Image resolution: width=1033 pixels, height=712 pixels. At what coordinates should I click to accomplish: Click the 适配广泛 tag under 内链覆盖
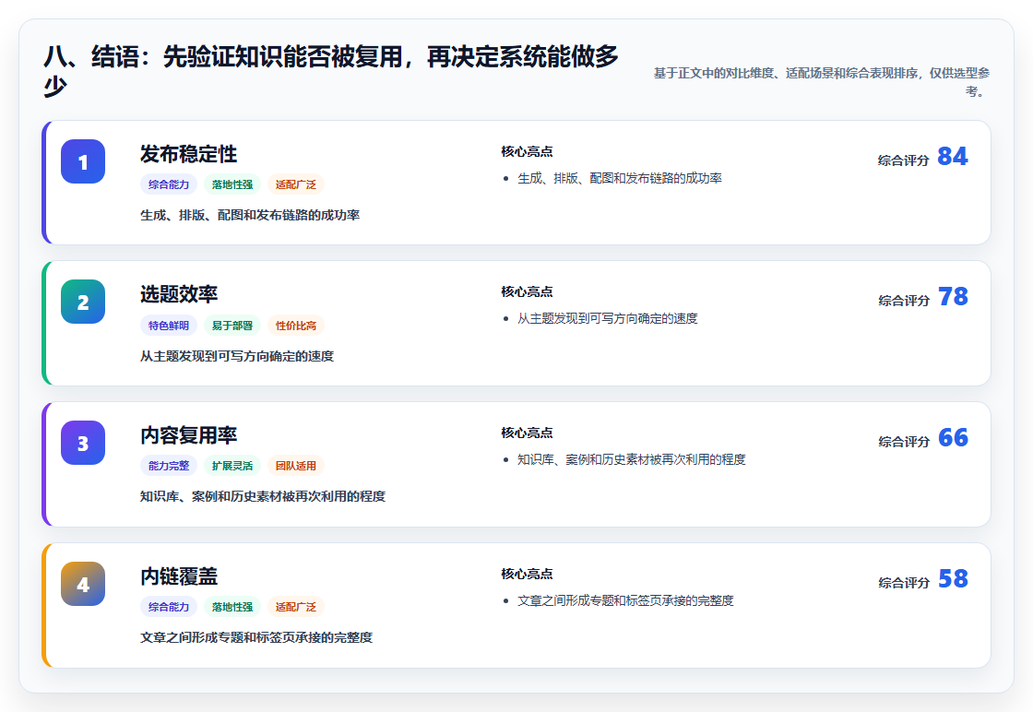(x=296, y=607)
